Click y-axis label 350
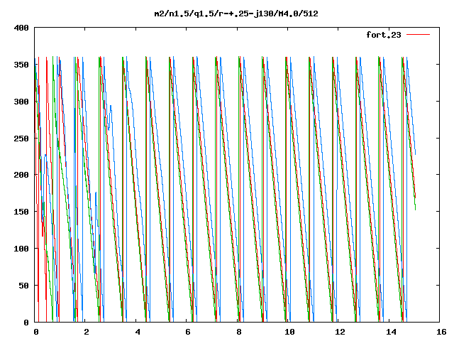The width and height of the screenshot is (454, 341). [x=21, y=65]
